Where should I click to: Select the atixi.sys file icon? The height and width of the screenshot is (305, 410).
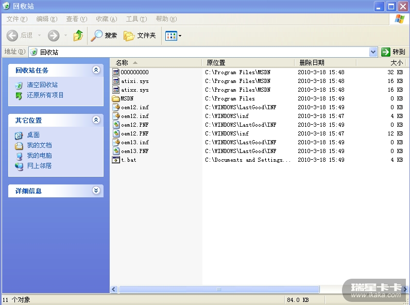click(x=116, y=81)
